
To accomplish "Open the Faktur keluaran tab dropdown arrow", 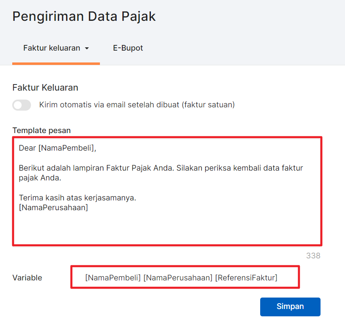I will 87,48.
